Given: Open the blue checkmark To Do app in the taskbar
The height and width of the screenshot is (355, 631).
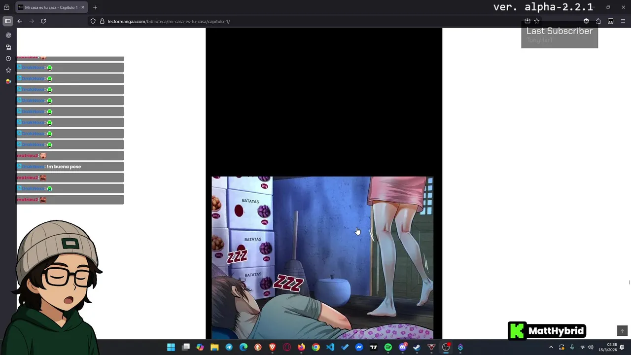Looking at the screenshot, I should 345,347.
